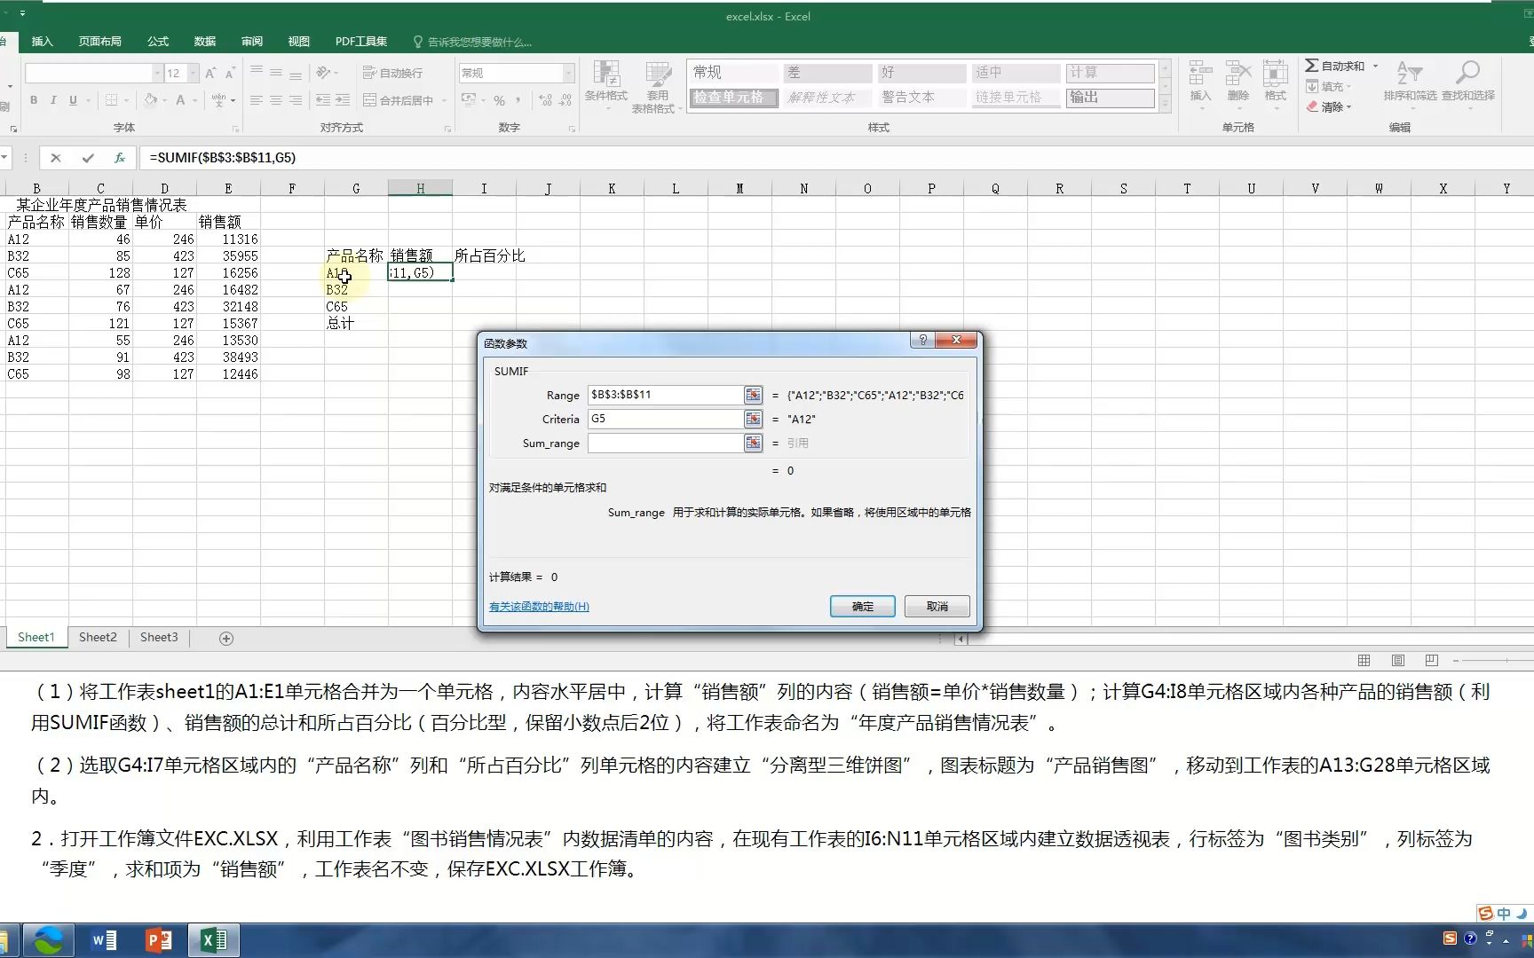Confirm the formula with the checkmark

[x=87, y=158]
